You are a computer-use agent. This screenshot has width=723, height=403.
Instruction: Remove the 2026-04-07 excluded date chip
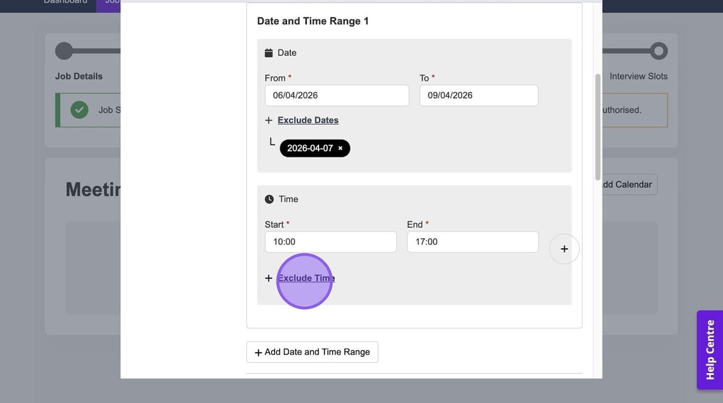[340, 149]
